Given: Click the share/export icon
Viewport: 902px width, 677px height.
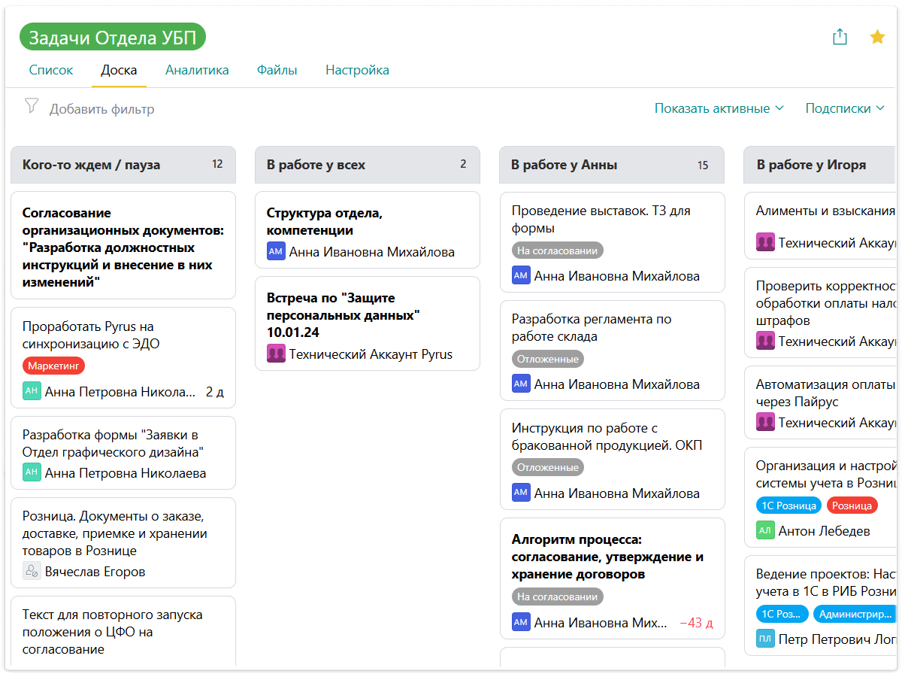Looking at the screenshot, I should (840, 37).
